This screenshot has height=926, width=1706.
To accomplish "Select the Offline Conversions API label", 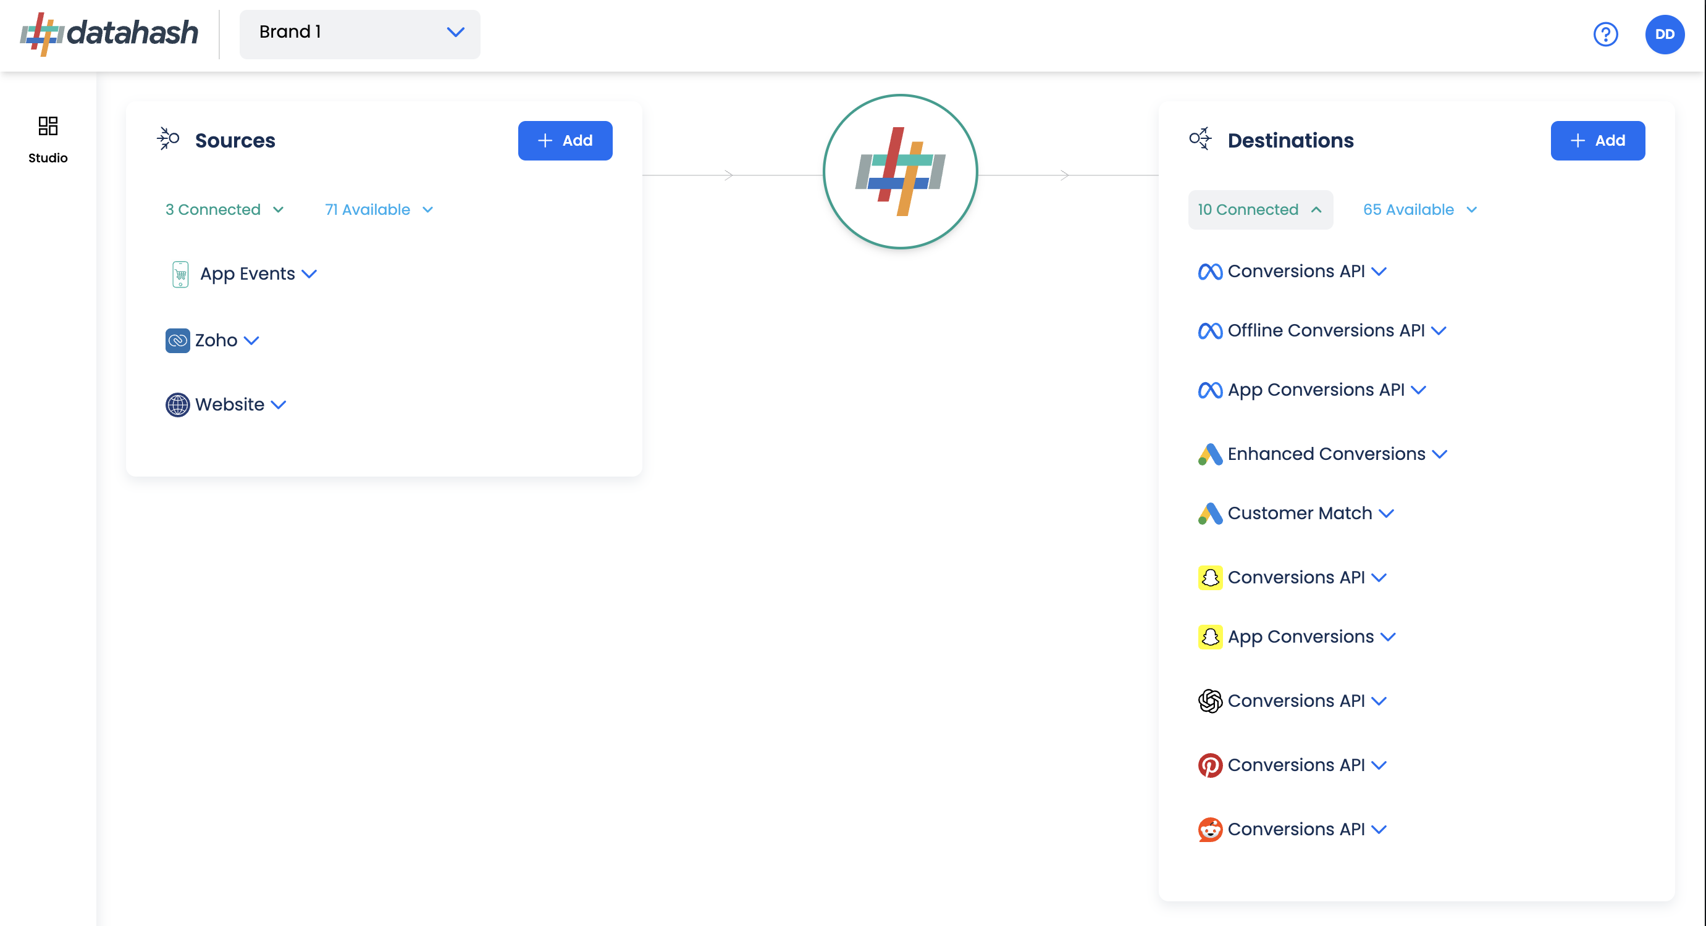I will (x=1326, y=330).
